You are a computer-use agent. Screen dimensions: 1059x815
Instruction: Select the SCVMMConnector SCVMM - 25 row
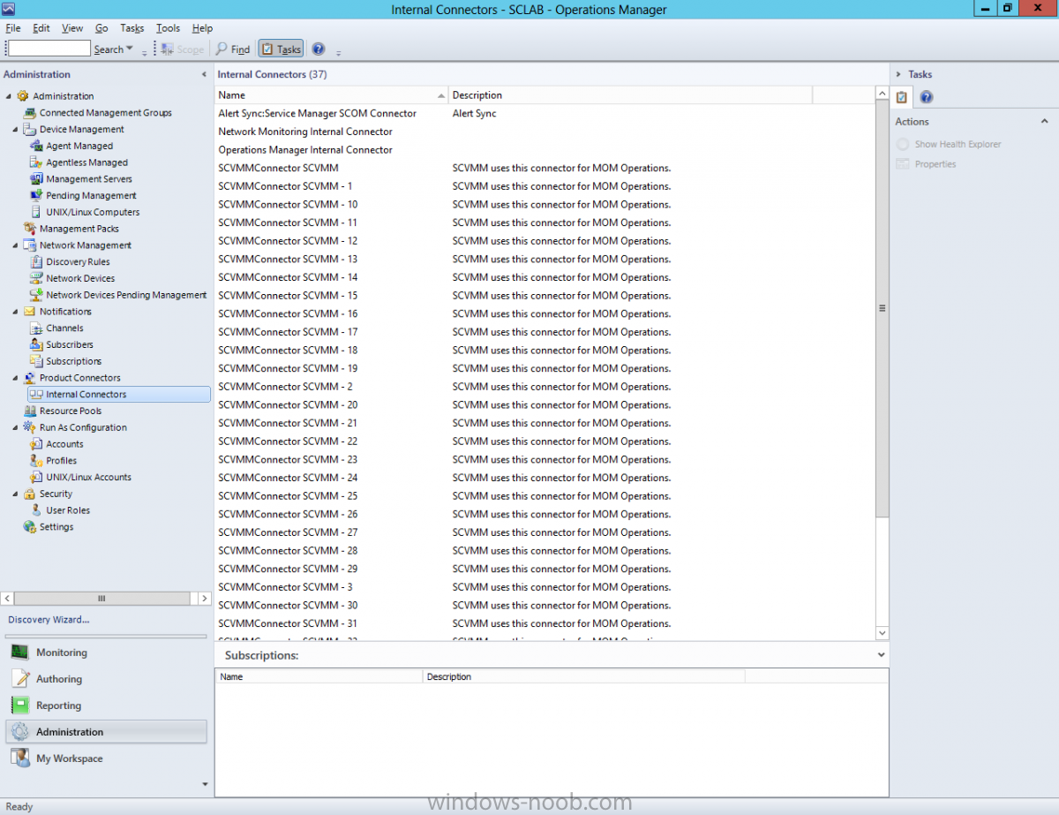coord(545,496)
